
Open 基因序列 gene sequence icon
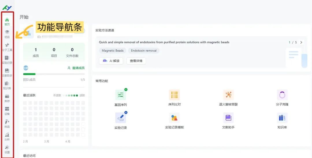pyautogui.click(x=120, y=95)
